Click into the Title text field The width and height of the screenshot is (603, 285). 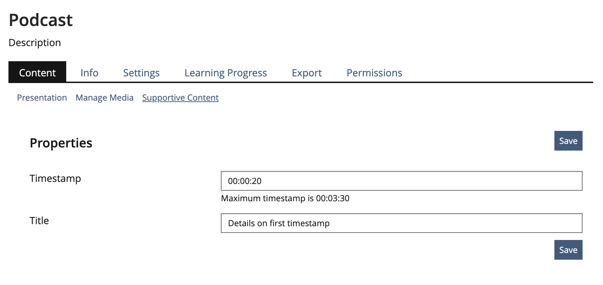pyautogui.click(x=401, y=223)
